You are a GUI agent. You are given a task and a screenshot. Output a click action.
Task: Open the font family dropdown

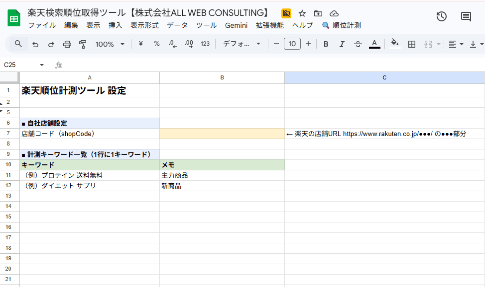coord(242,44)
